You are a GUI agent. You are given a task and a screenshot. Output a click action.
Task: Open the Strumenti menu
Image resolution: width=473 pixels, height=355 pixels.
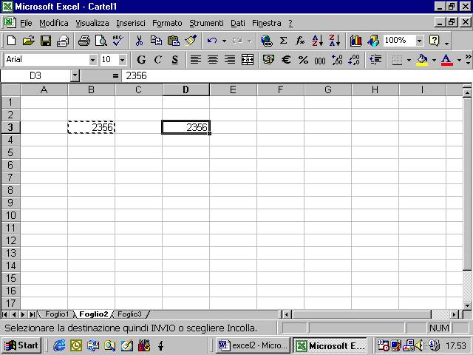tap(206, 23)
